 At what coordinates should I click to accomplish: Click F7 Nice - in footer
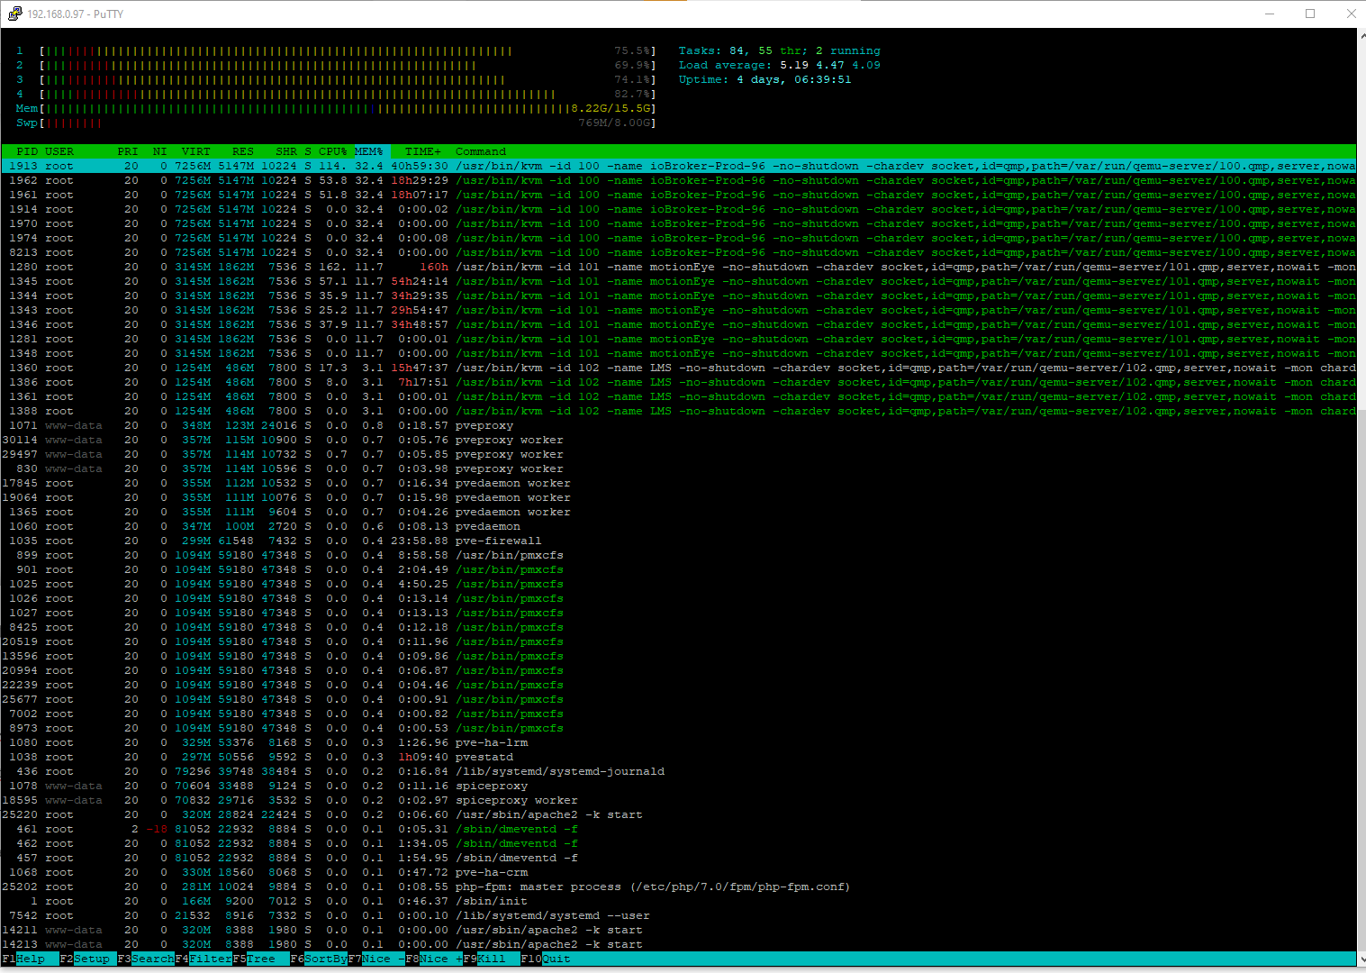pyautogui.click(x=376, y=959)
